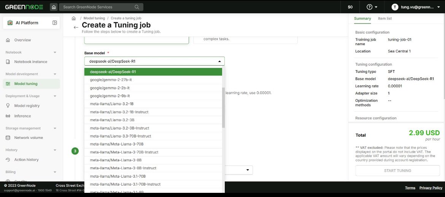
Task: Click the Inference broadcast icon
Action: (x=8, y=116)
